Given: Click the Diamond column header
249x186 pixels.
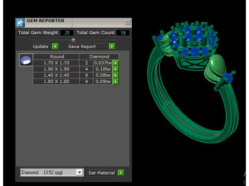Looking at the screenshot, I should point(99,56).
